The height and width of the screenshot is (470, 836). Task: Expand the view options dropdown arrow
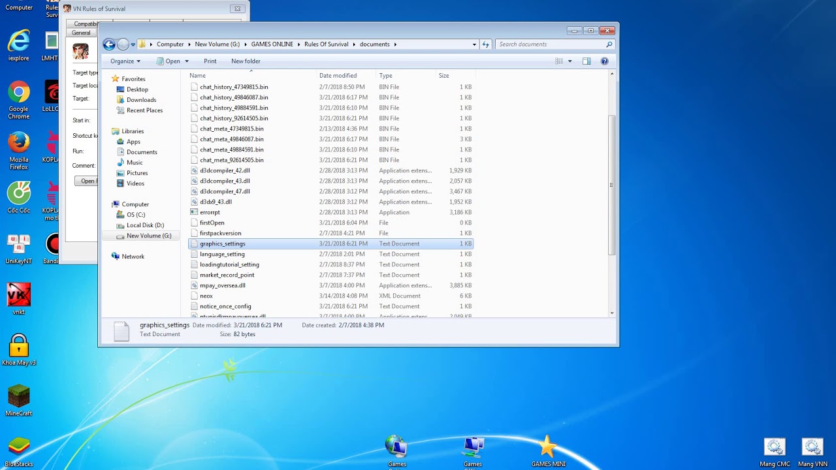pos(570,61)
